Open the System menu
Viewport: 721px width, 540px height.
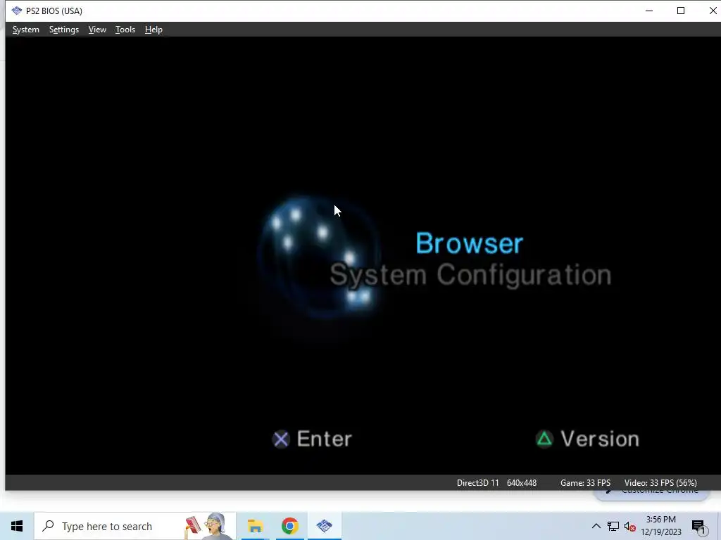point(26,30)
